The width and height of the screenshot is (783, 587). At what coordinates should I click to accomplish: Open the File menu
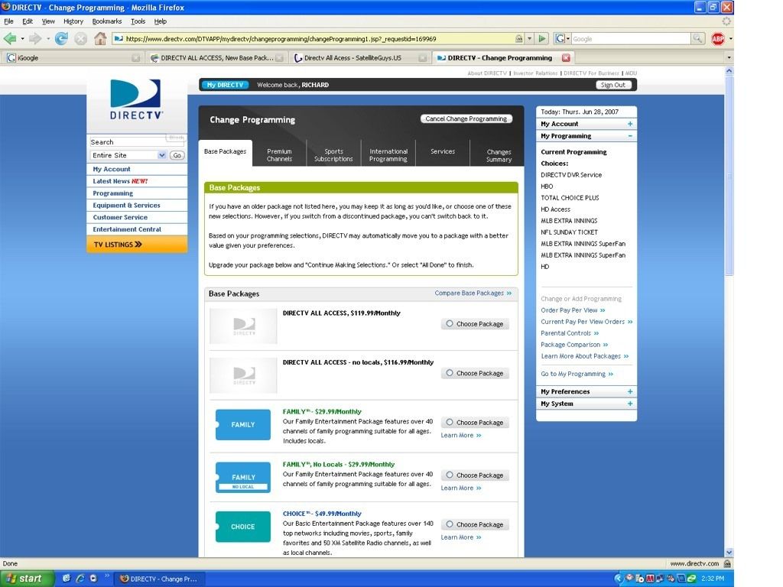(x=8, y=21)
